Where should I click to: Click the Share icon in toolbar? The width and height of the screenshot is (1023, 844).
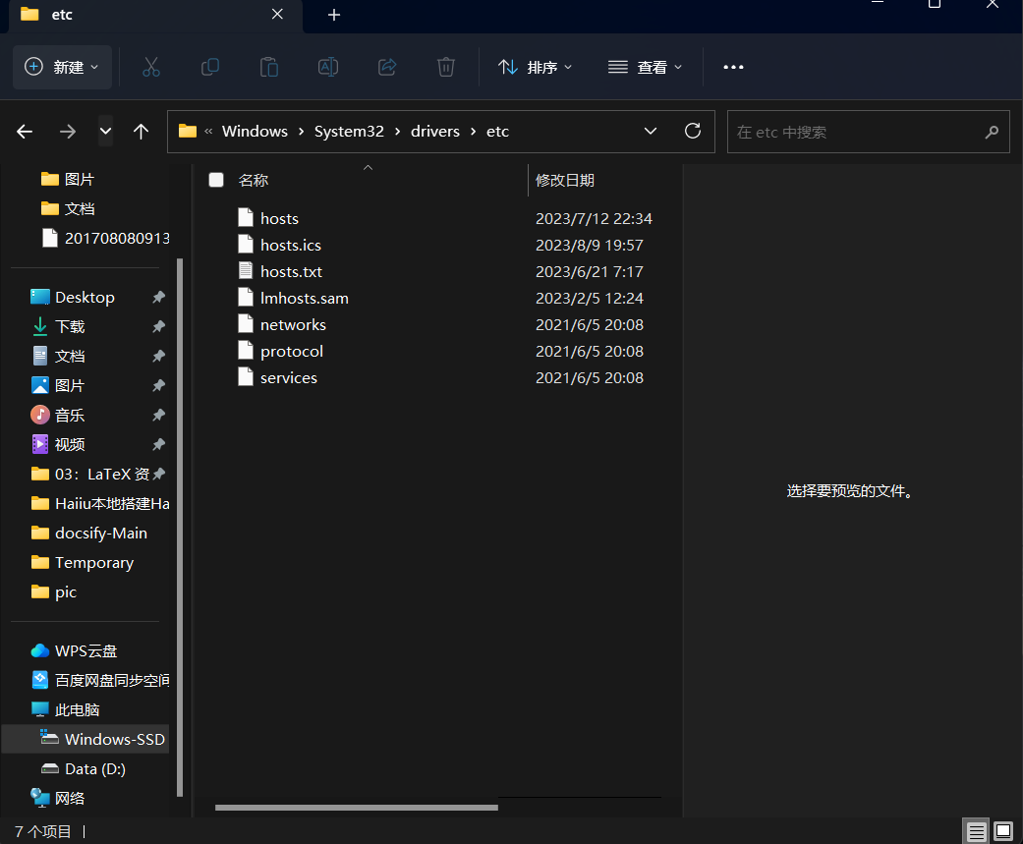386,67
